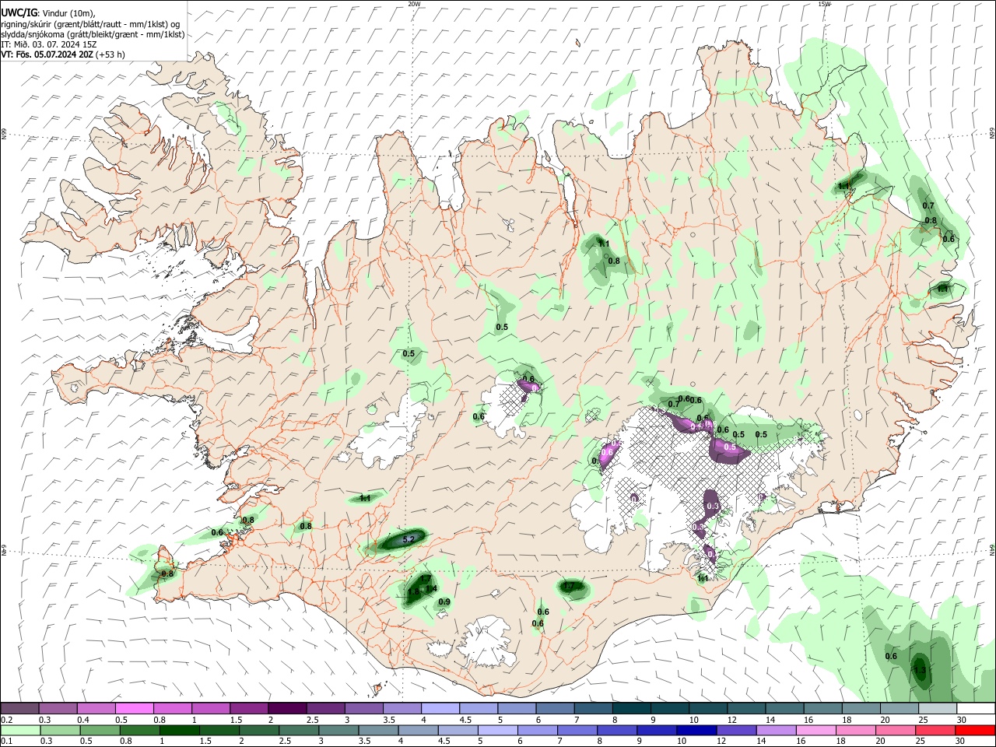Click the '1.4' value in the southwest green cell
The height and width of the screenshot is (747, 996).
point(431,588)
